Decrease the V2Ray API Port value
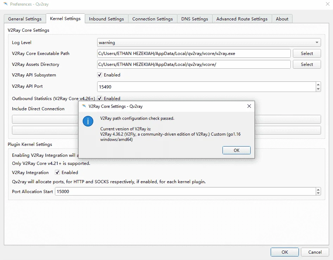This screenshot has height=260, width=333. point(318,89)
